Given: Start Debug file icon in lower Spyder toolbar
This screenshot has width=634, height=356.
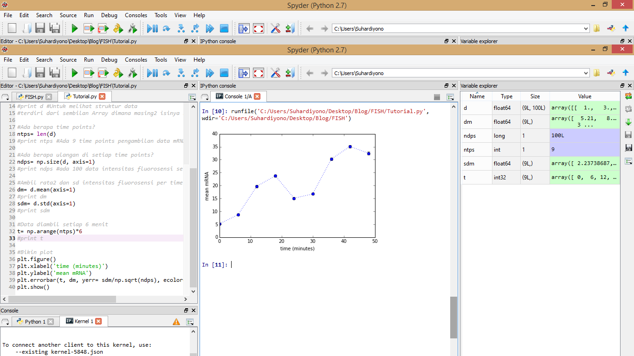Looking at the screenshot, I should (x=152, y=73).
